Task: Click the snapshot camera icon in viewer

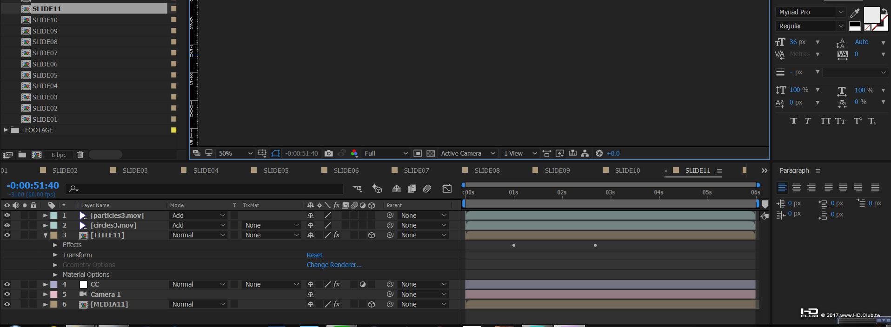Action: [329, 153]
